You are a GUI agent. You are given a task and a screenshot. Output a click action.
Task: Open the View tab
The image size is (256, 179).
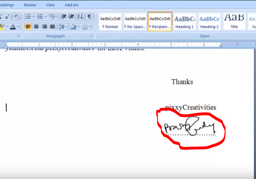50,5
